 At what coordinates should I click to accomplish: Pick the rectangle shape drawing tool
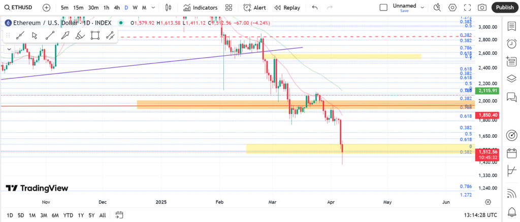95,35
